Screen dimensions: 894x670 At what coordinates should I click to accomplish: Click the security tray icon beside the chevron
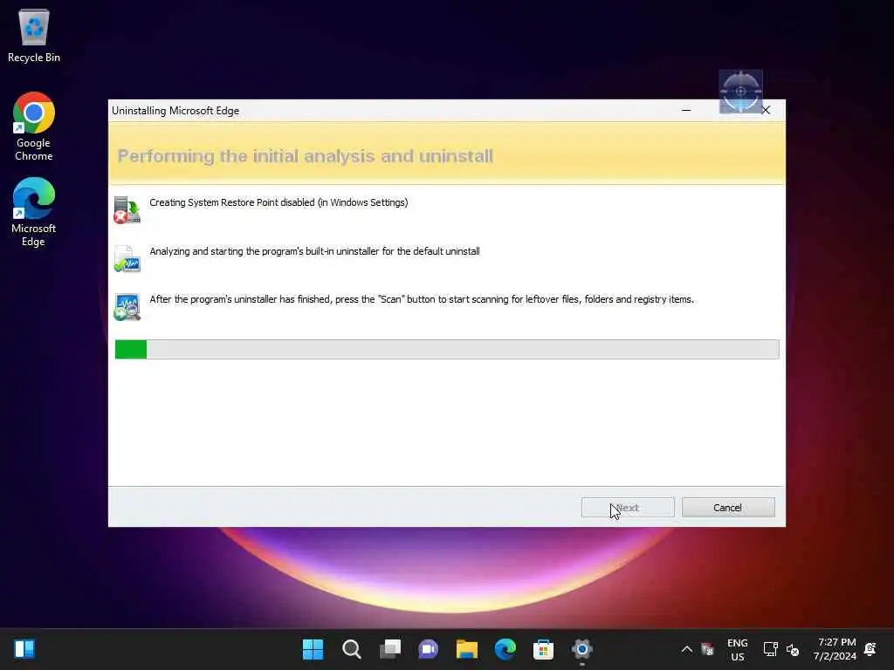tap(707, 649)
